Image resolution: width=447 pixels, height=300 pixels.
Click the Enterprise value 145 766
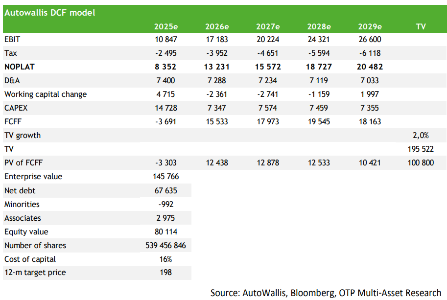(x=166, y=176)
